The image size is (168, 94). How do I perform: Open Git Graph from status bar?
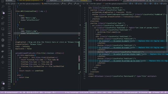[48, 92]
